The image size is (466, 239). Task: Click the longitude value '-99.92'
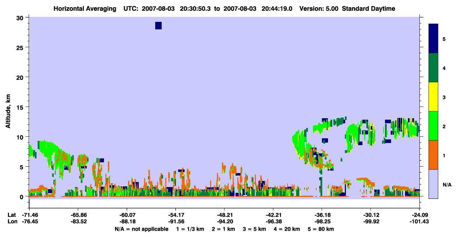370,221
